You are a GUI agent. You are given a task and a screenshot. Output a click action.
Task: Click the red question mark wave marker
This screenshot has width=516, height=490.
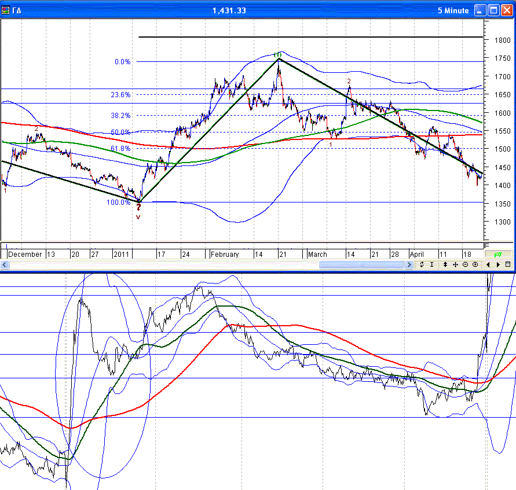click(x=138, y=207)
